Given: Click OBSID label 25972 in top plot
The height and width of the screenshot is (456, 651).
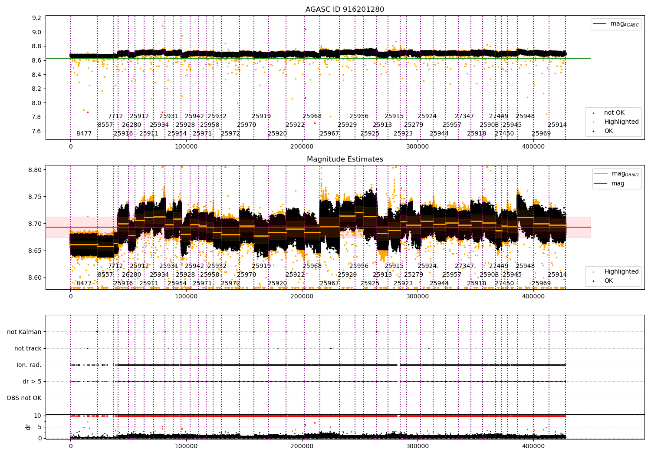Looking at the screenshot, I should pyautogui.click(x=230, y=134).
